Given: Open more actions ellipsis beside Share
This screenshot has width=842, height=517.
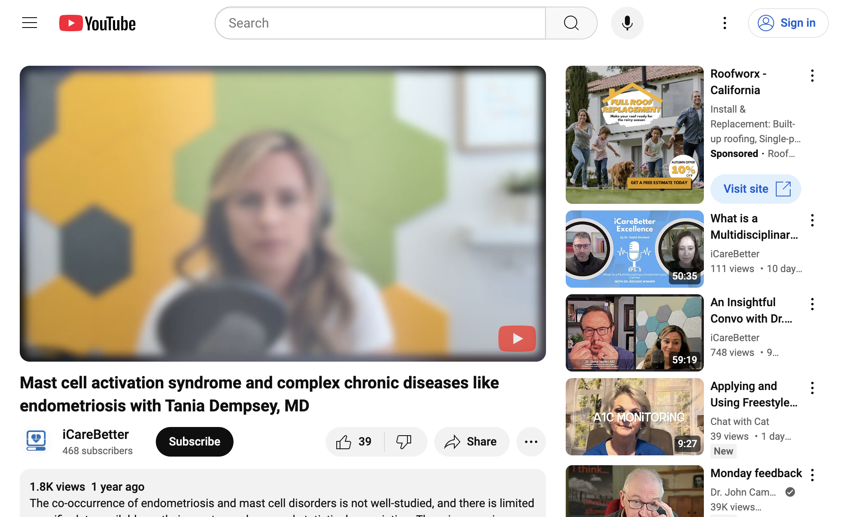Looking at the screenshot, I should [x=531, y=442].
